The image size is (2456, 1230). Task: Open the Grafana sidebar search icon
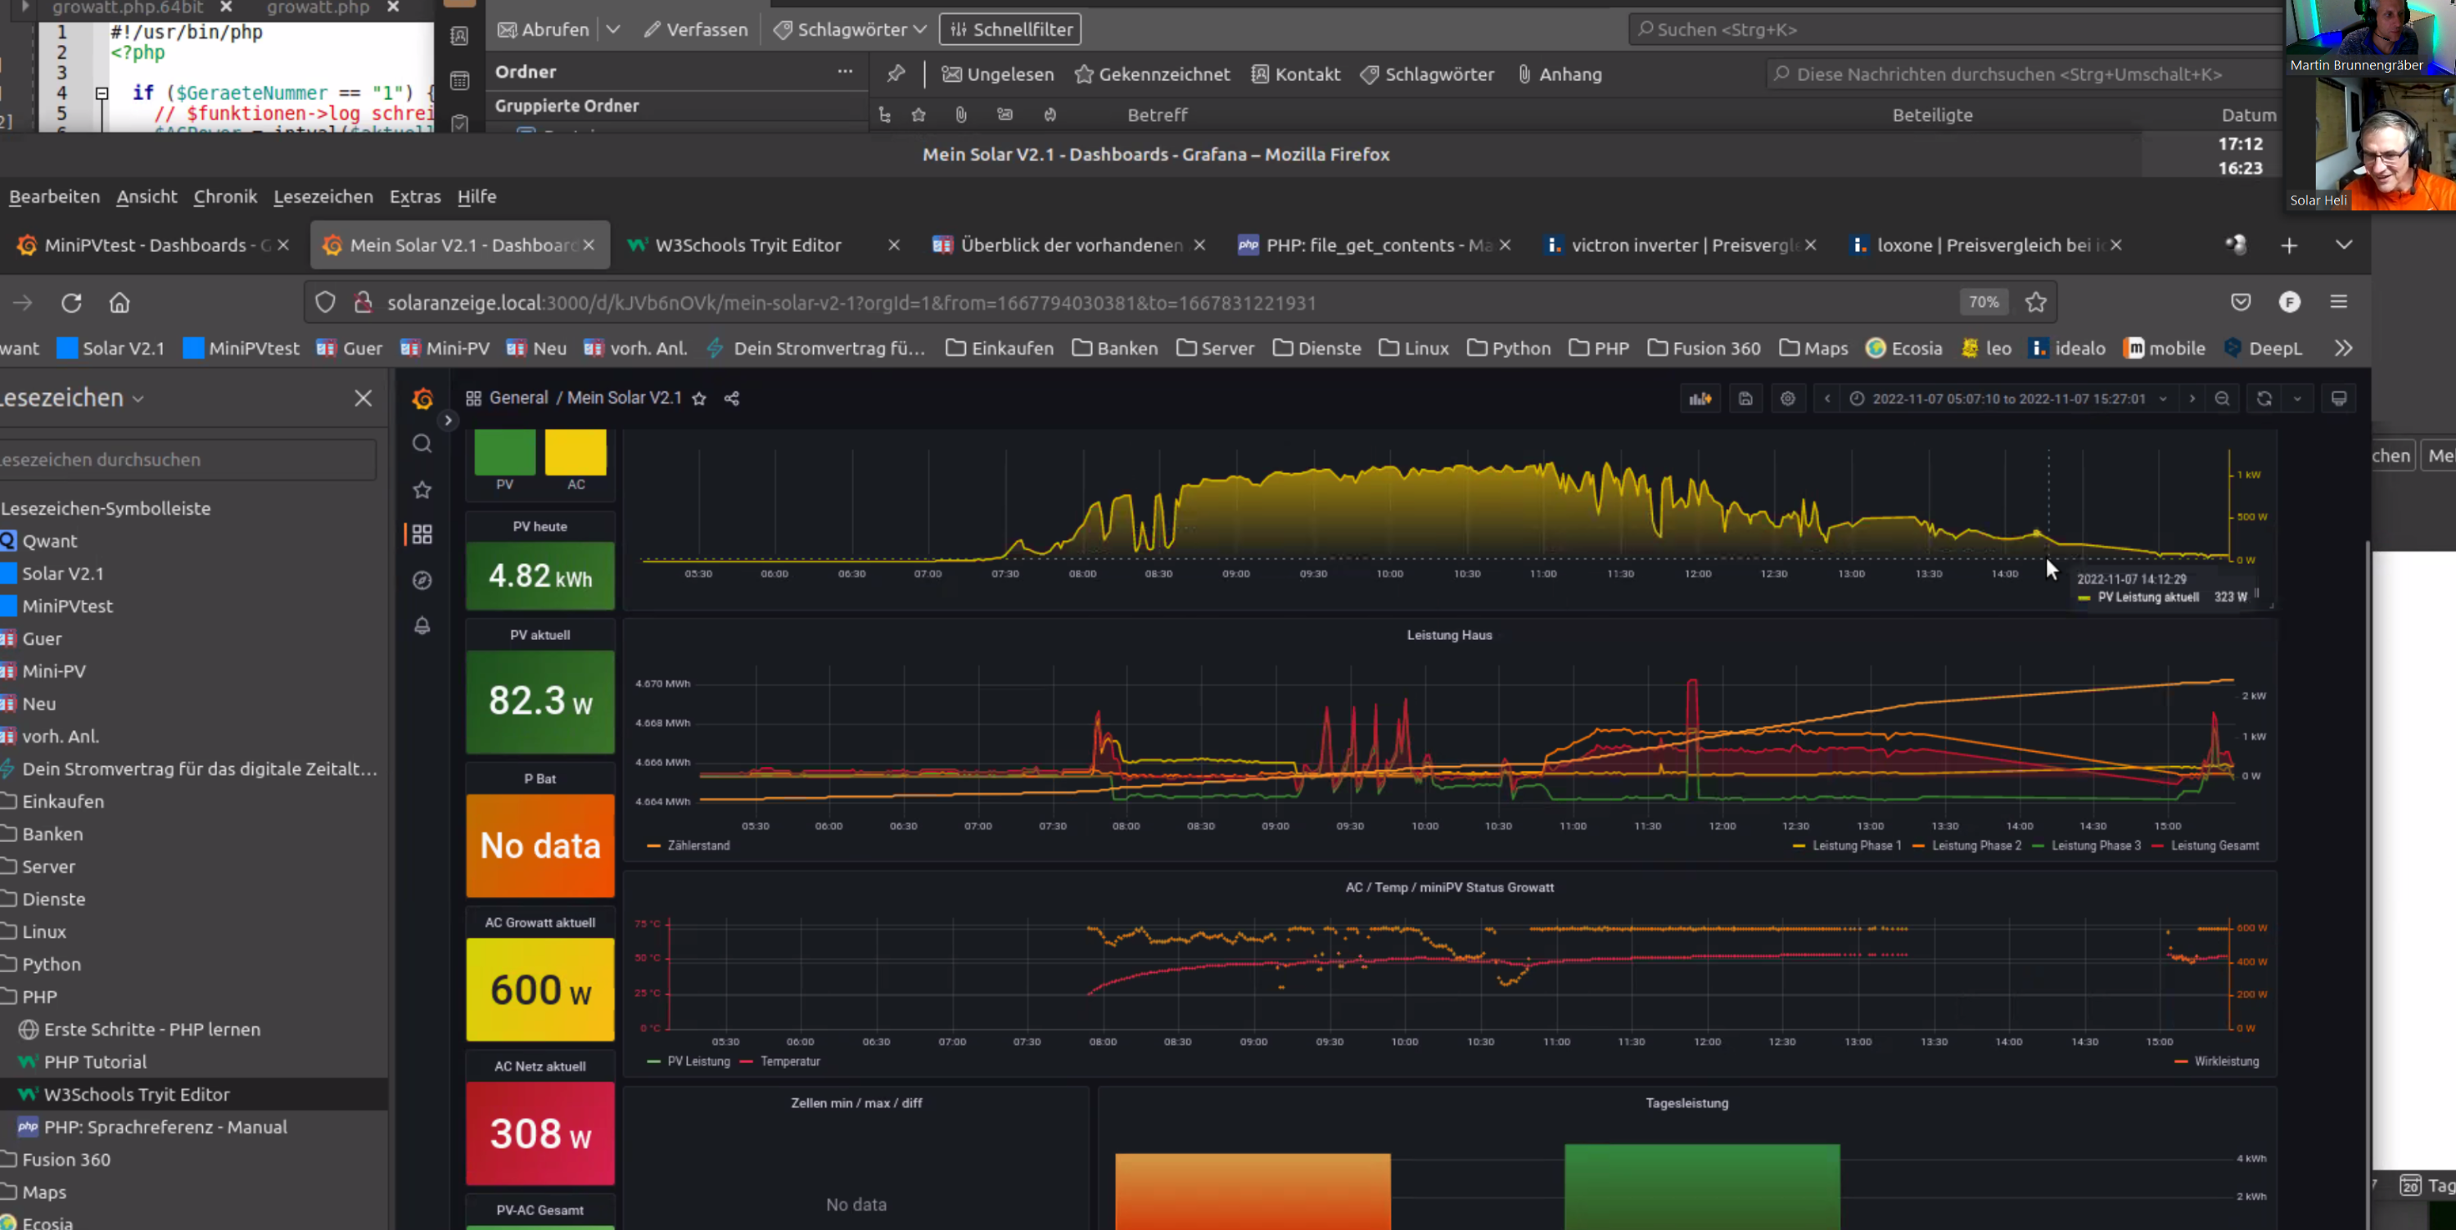click(422, 443)
